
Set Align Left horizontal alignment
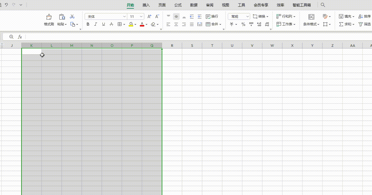coord(168,24)
